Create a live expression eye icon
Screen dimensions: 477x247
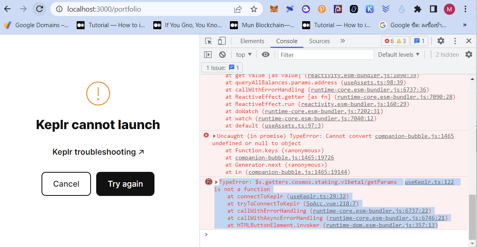266,54
